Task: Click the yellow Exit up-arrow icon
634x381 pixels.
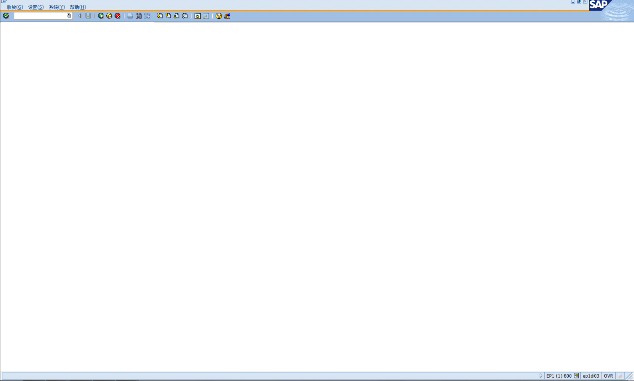Action: [109, 16]
